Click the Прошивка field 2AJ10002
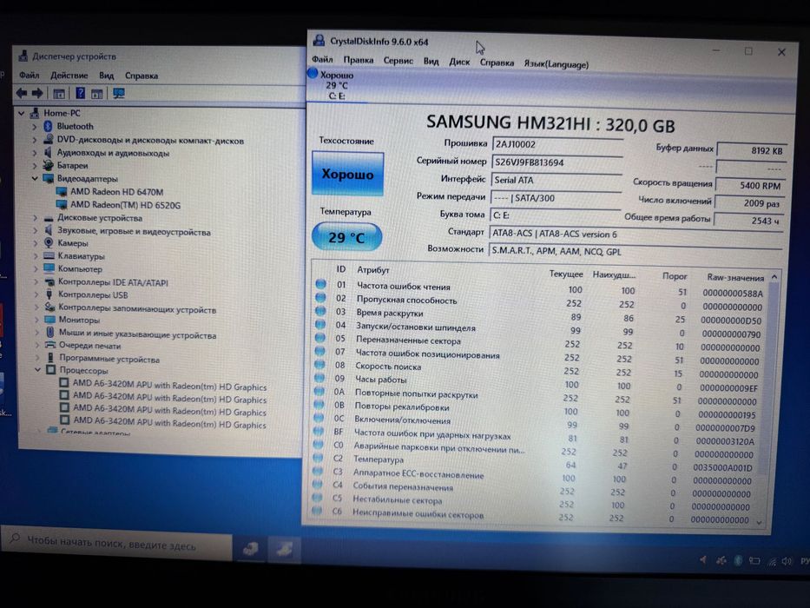The width and height of the screenshot is (810, 608). (x=556, y=144)
